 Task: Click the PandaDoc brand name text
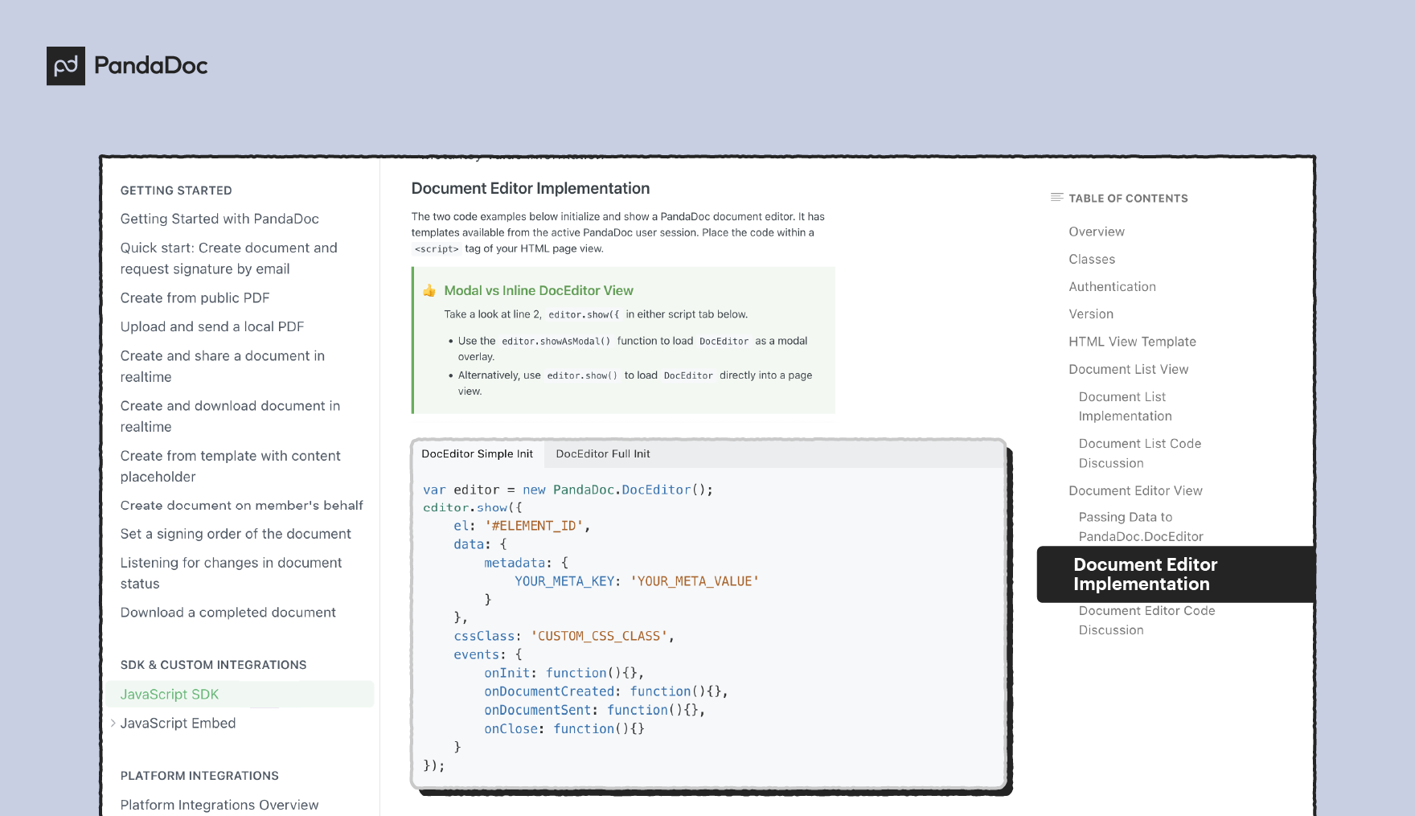[151, 65]
